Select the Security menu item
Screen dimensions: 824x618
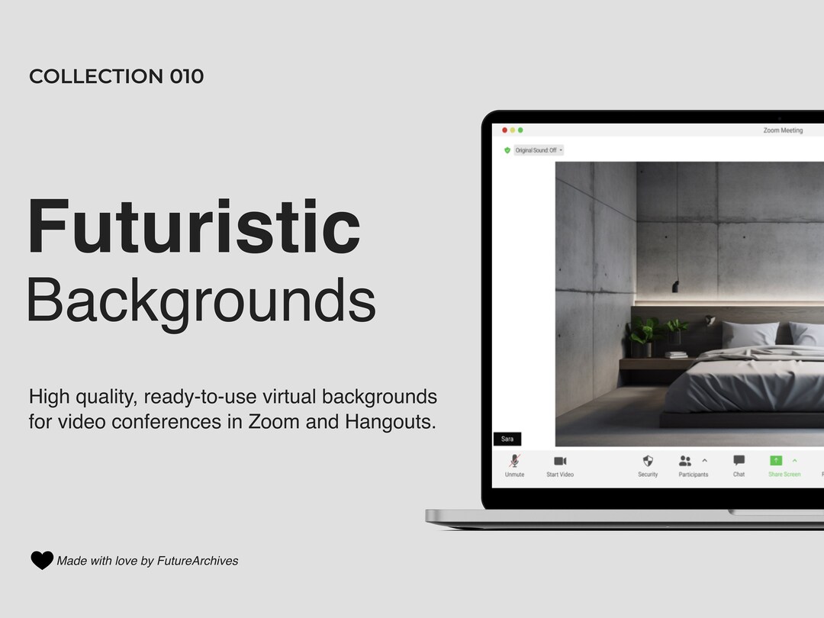(x=647, y=474)
